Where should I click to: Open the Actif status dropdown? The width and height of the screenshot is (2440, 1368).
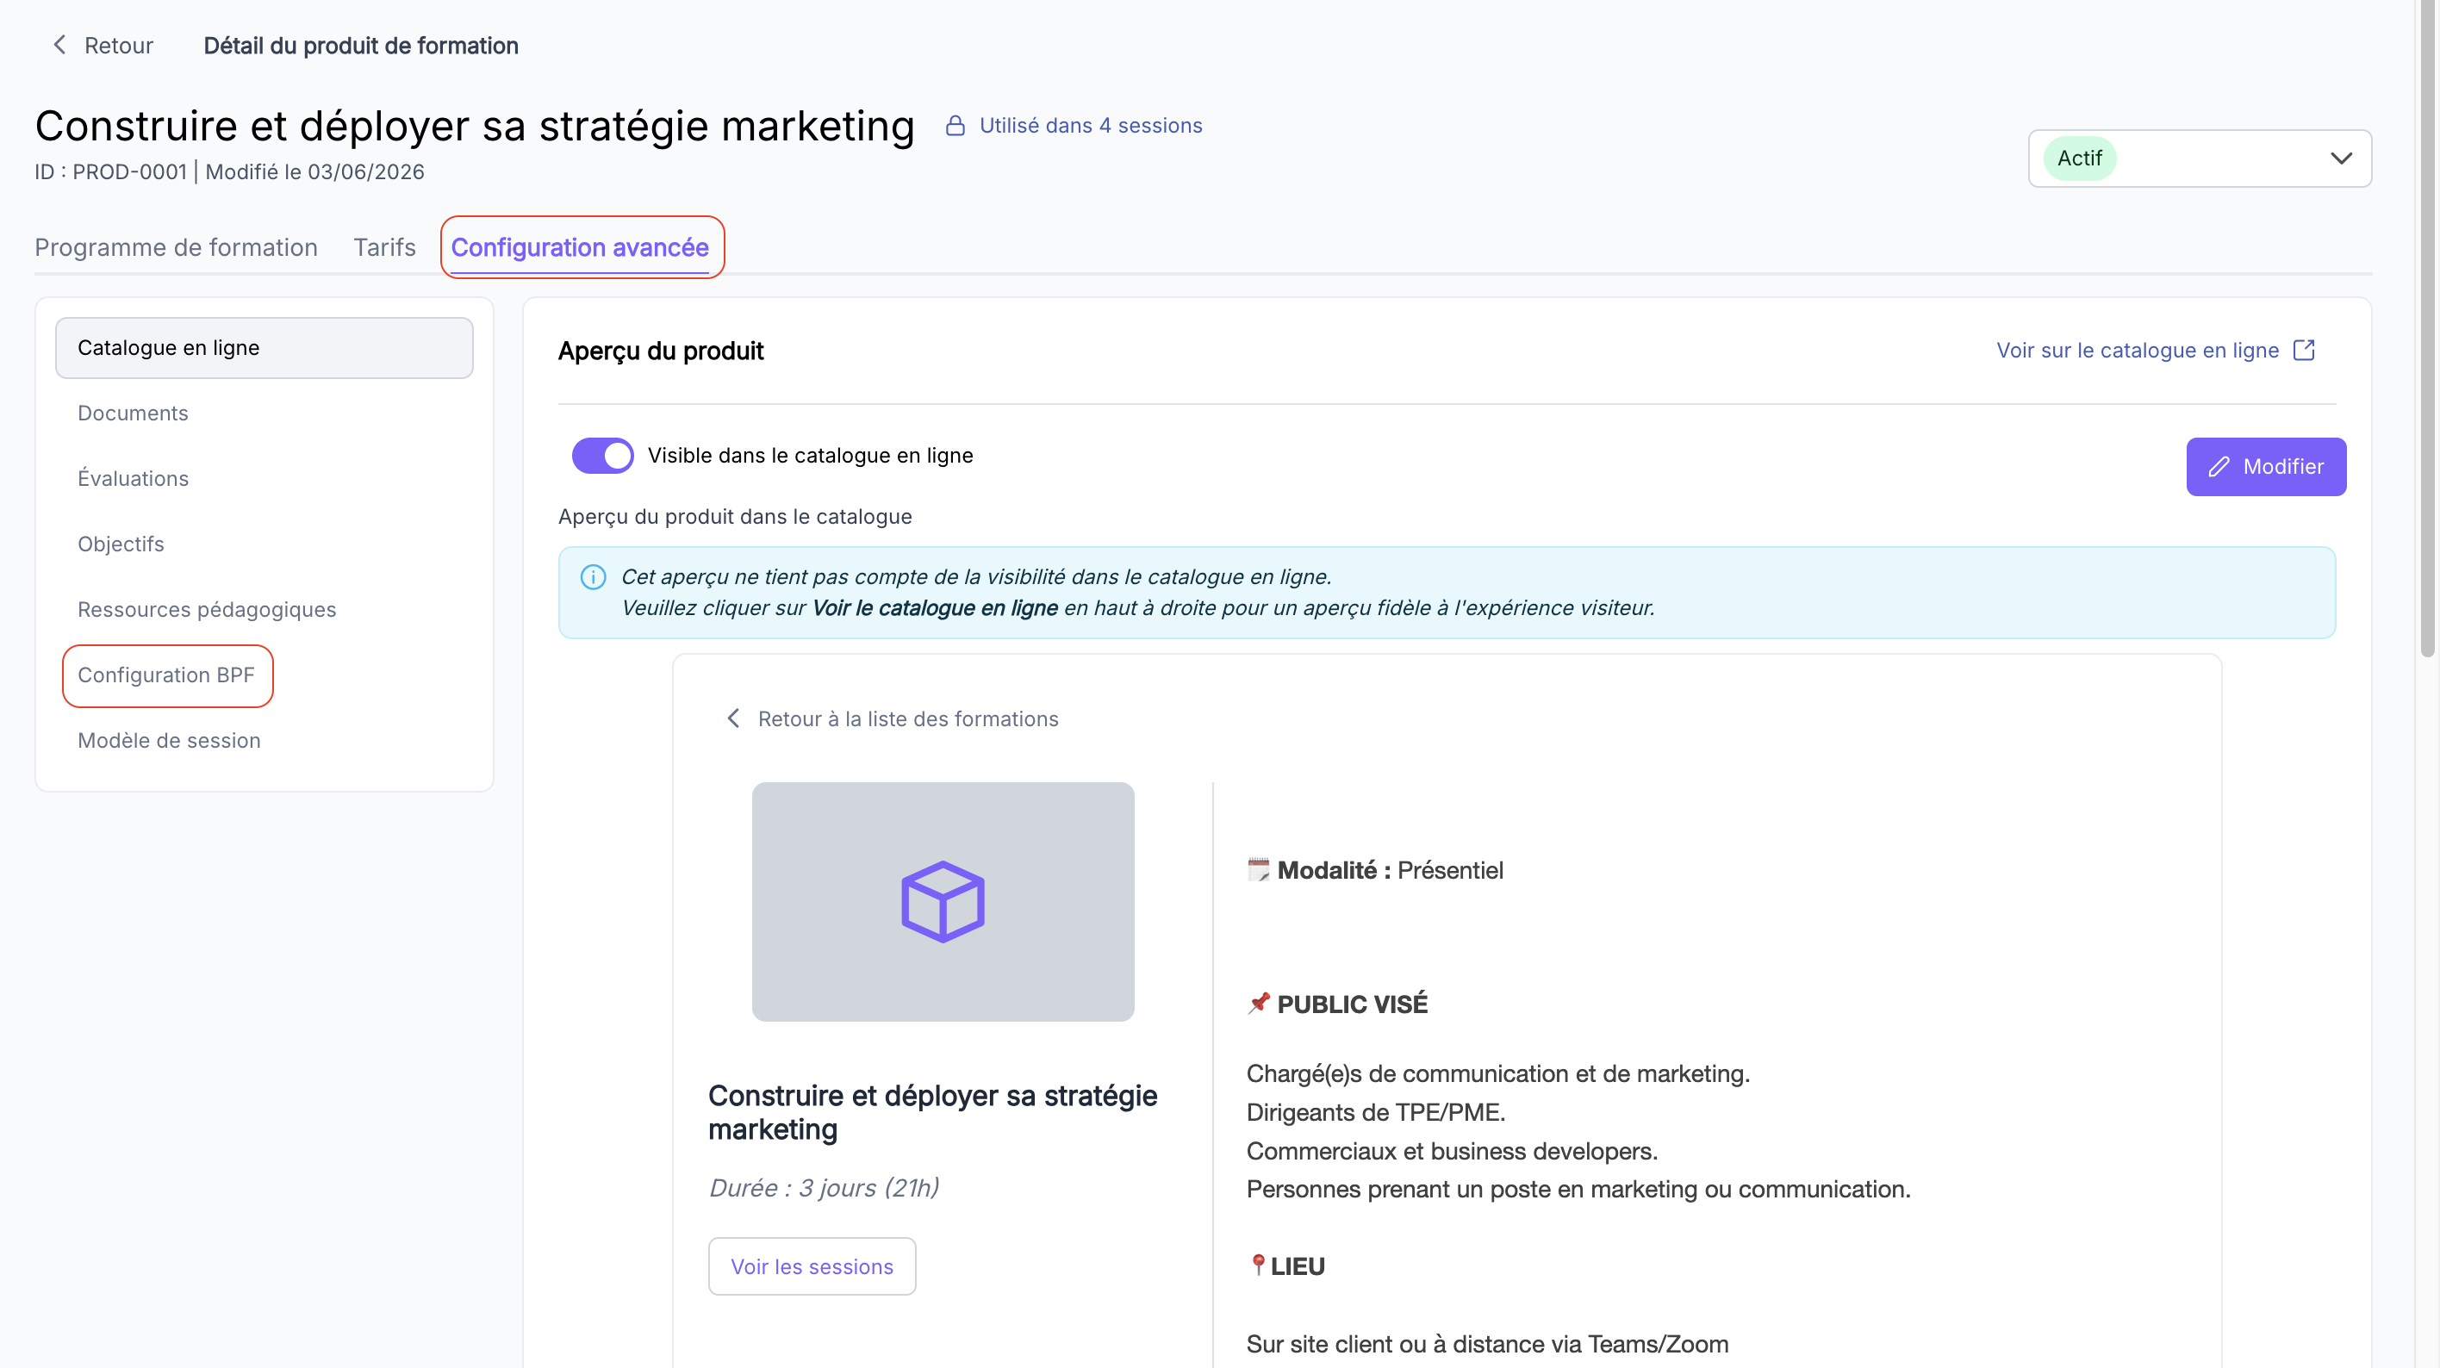[x=2200, y=159]
